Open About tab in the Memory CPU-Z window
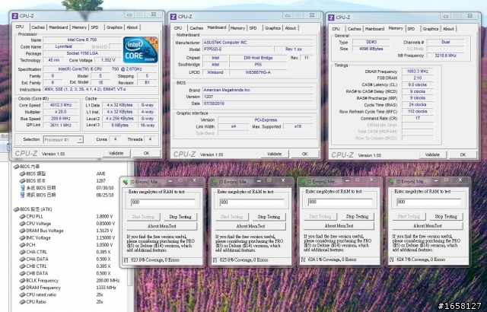 click(x=448, y=29)
